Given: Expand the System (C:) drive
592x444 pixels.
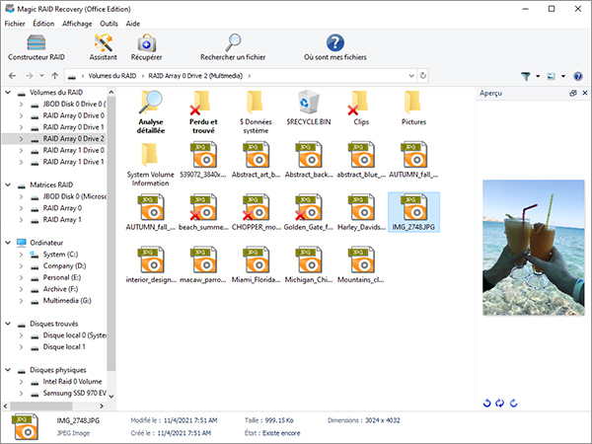Looking at the screenshot, I should pos(21,255).
